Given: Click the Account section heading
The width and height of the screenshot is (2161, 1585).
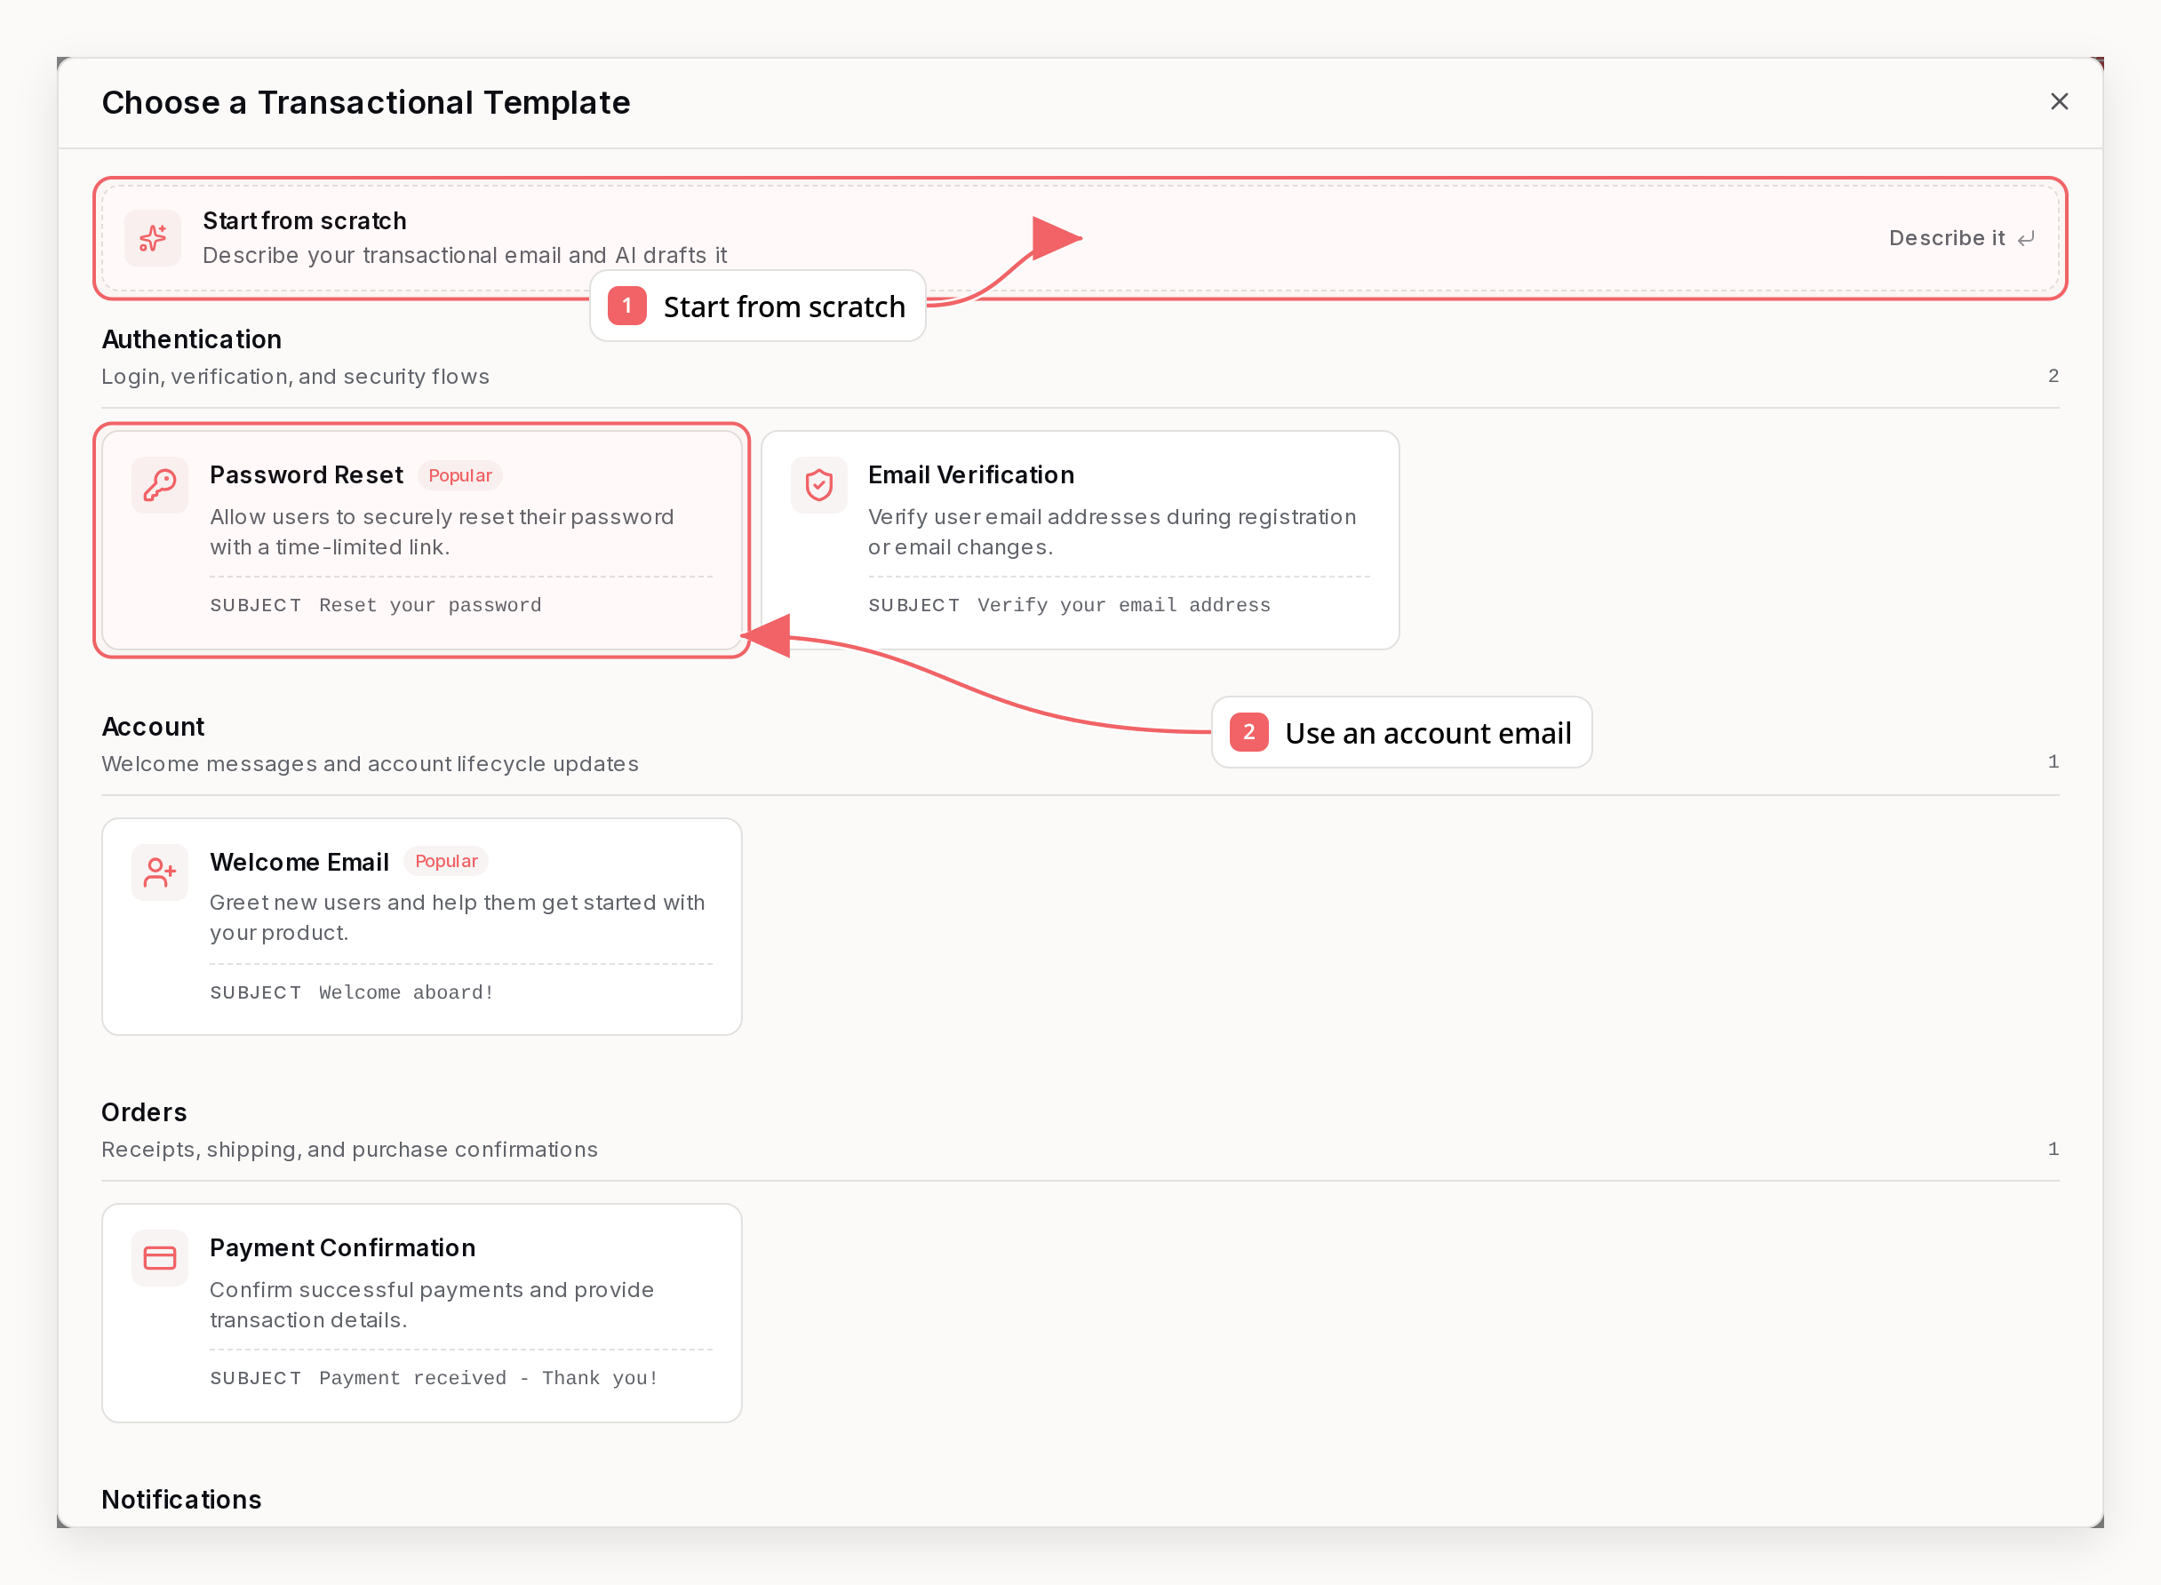Looking at the screenshot, I should tap(154, 728).
